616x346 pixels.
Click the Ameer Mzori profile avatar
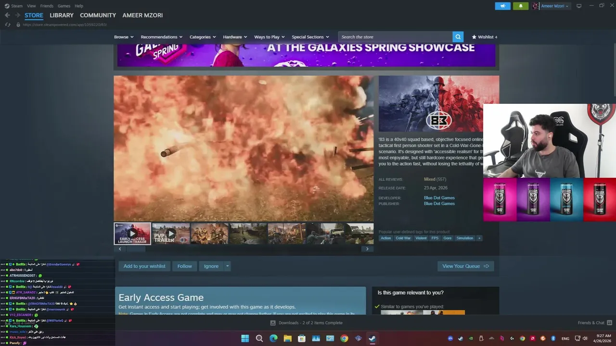pos(536,6)
